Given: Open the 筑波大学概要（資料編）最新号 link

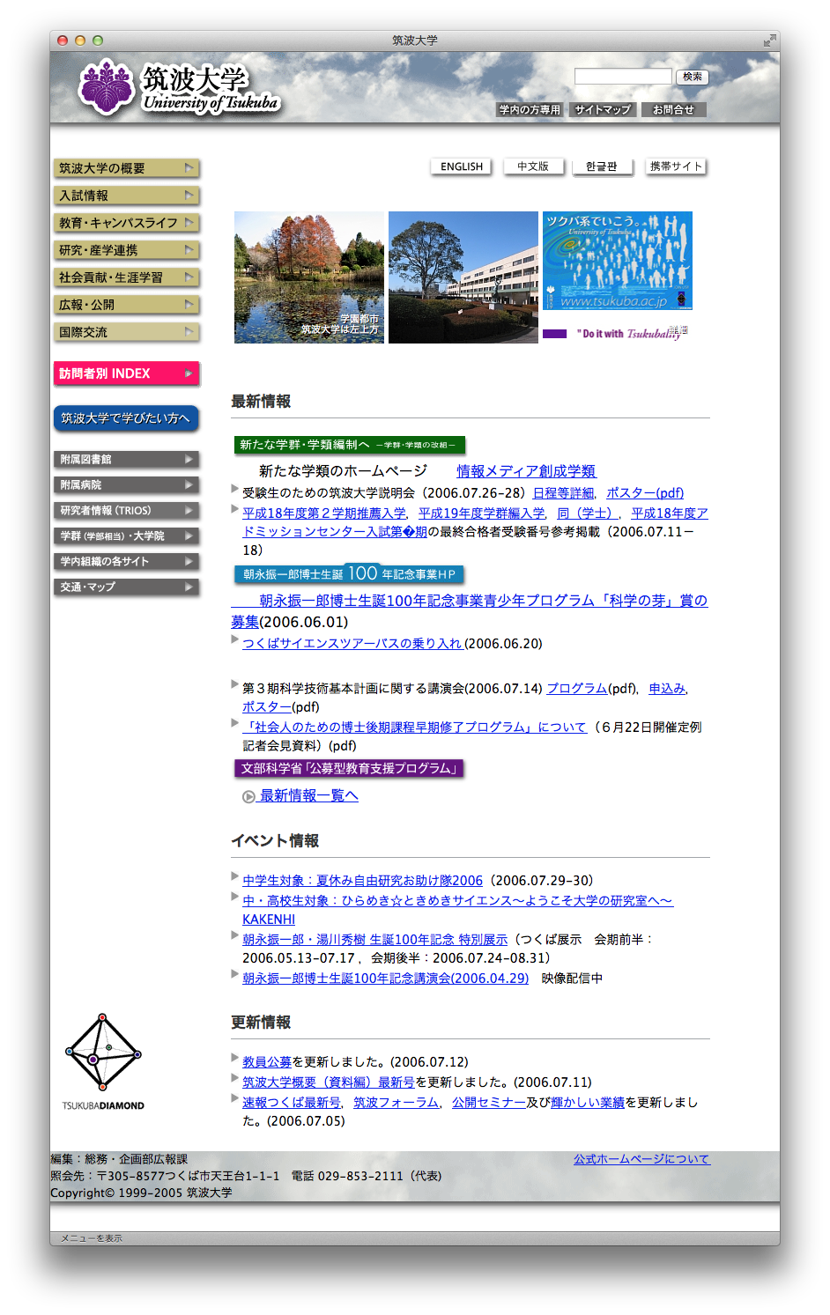Looking at the screenshot, I should (328, 1082).
